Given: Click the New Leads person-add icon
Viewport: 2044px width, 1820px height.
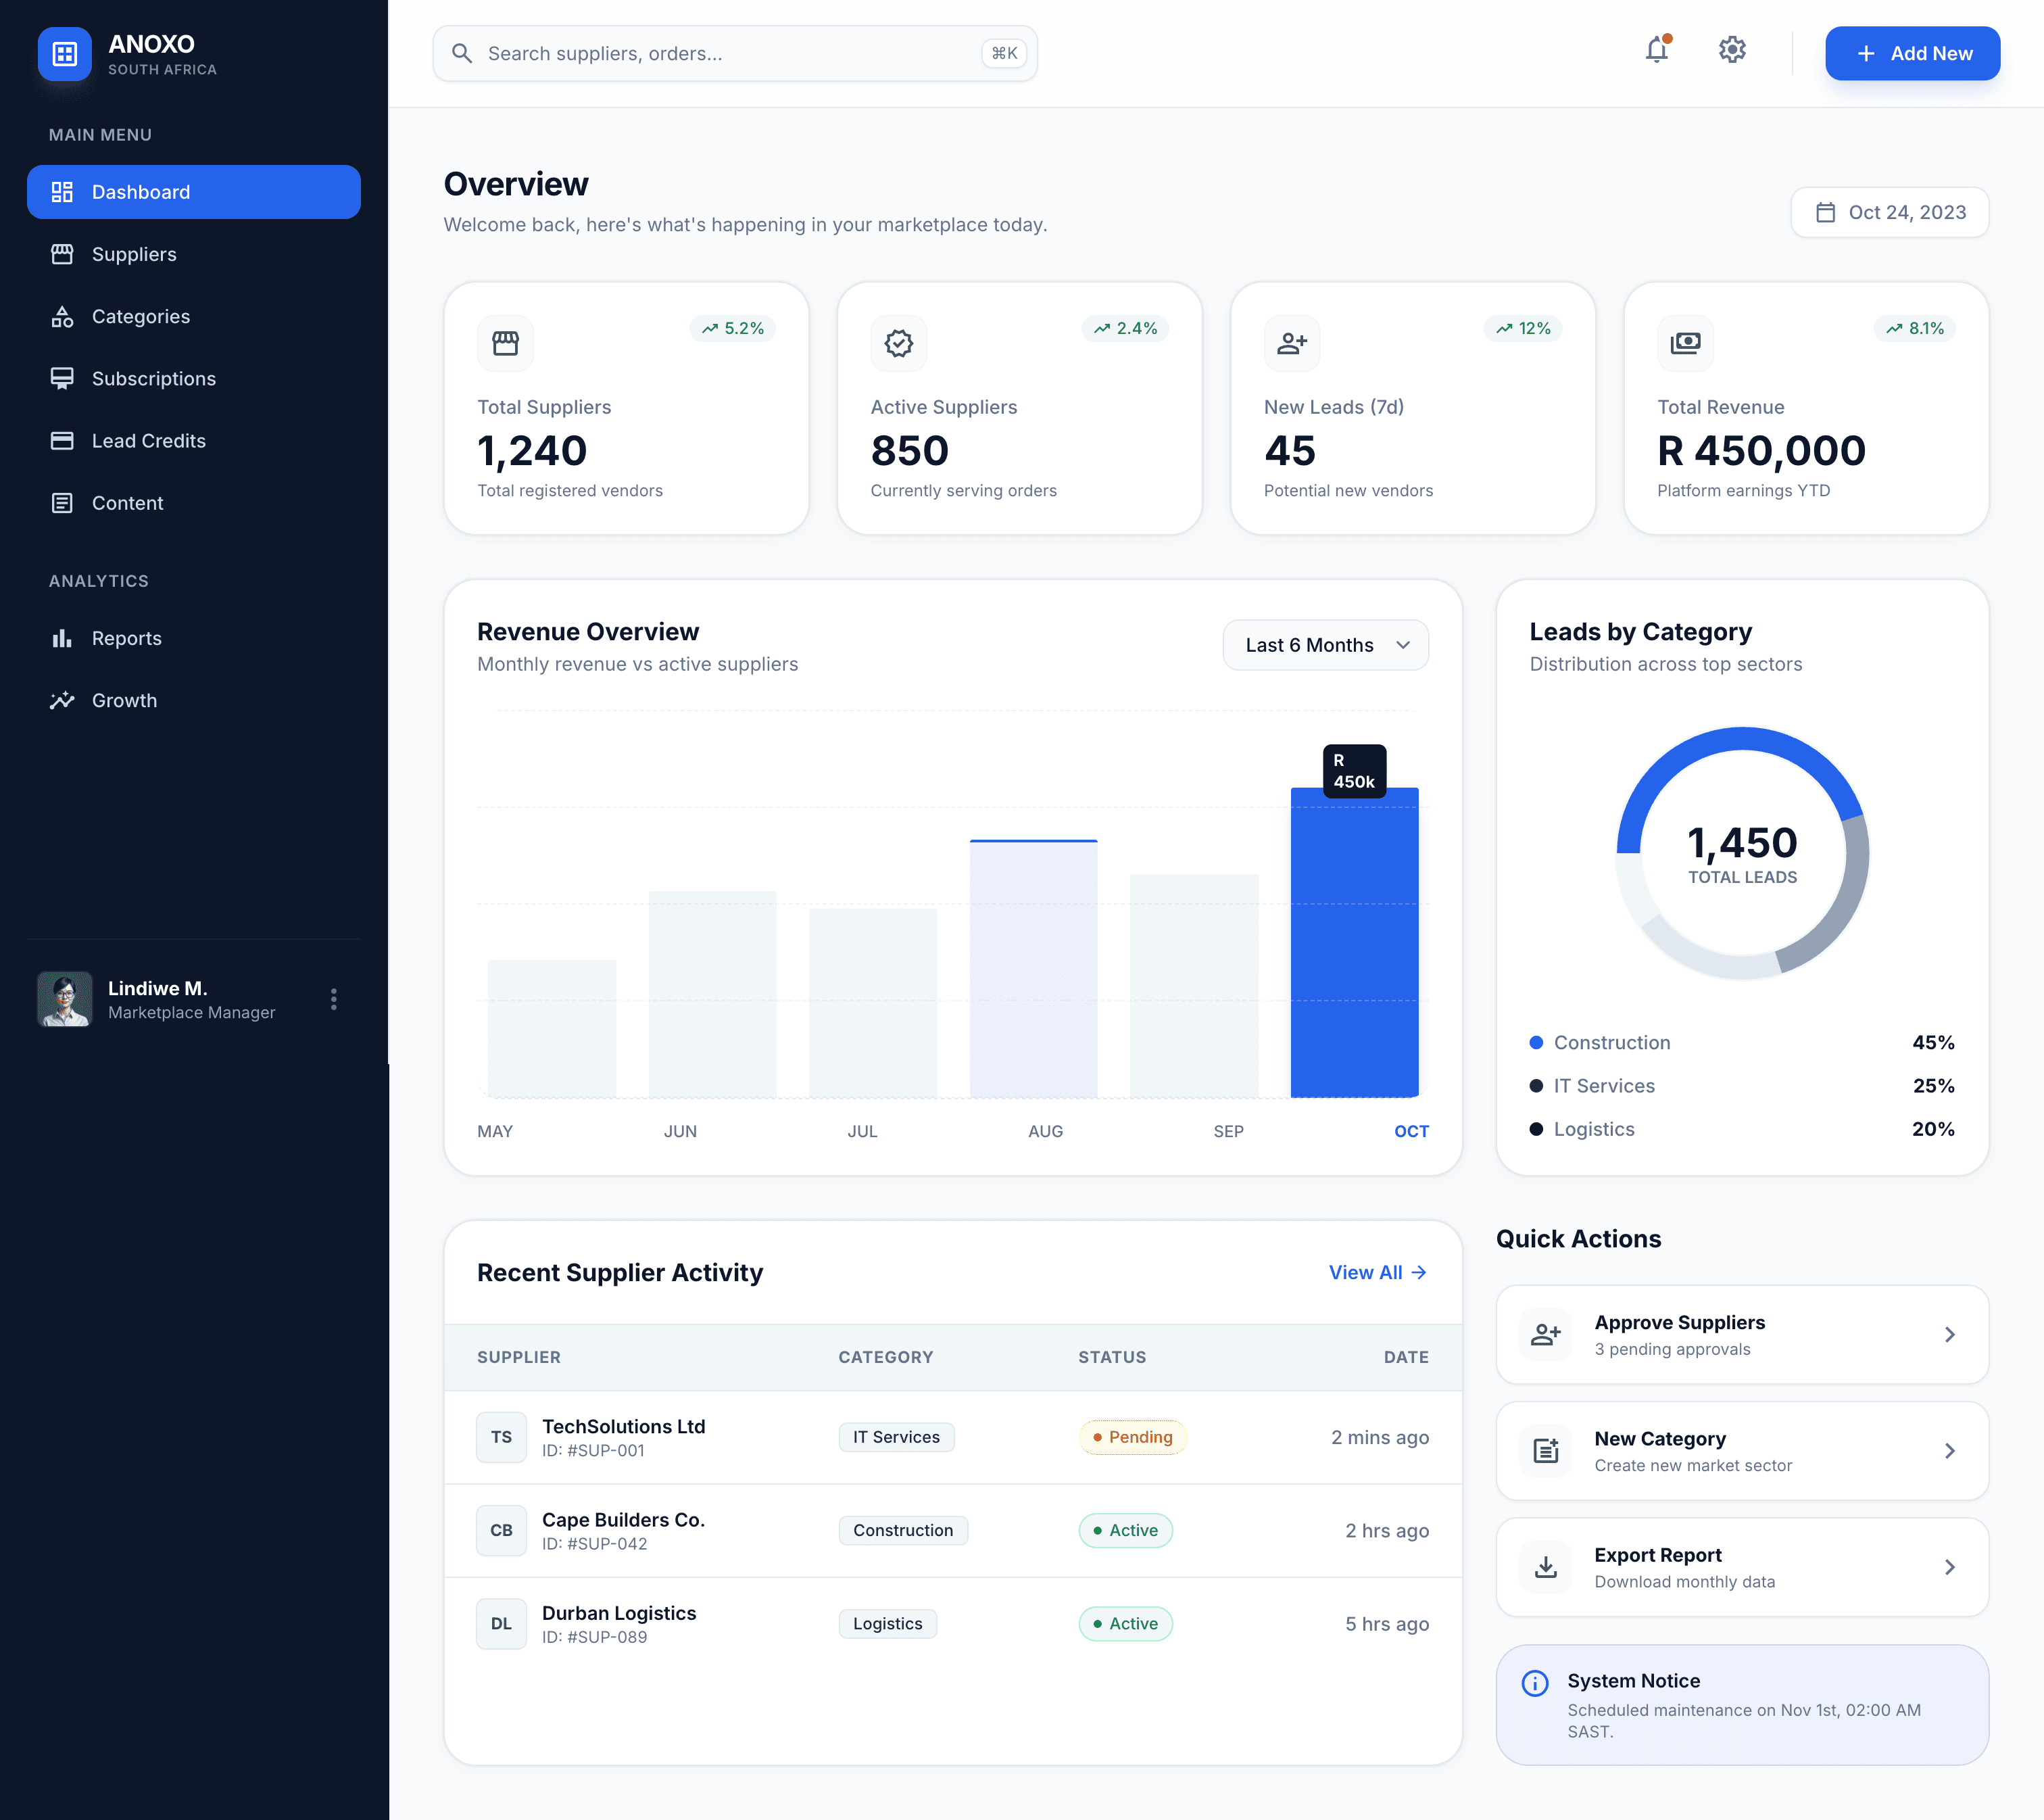Looking at the screenshot, I should point(1292,343).
